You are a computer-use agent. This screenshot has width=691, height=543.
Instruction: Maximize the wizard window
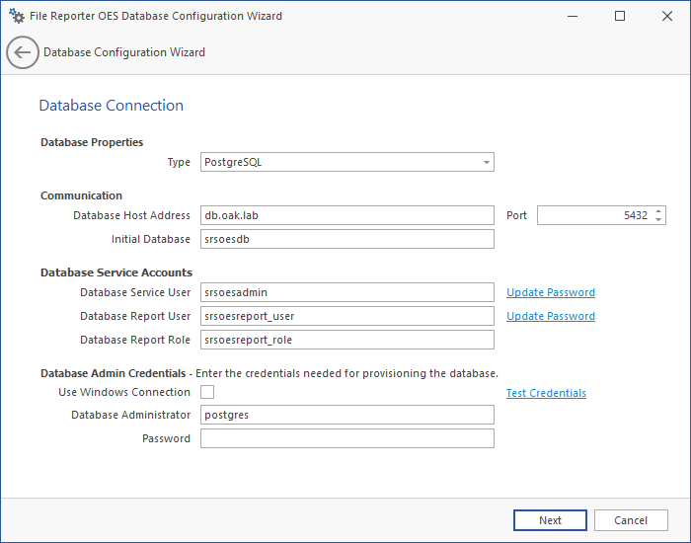click(x=619, y=16)
